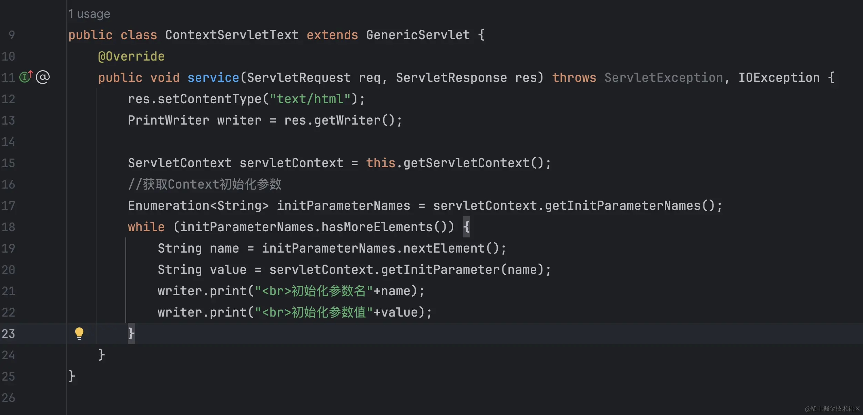Image resolution: width=863 pixels, height=415 pixels.
Task: Open the '1 usage' inlay hint
Action: (89, 14)
